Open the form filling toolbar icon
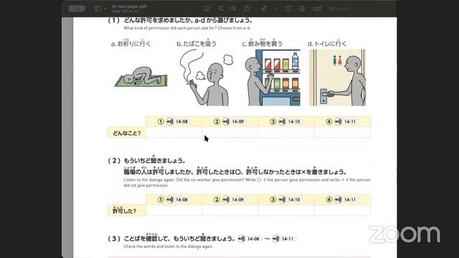 317,9
